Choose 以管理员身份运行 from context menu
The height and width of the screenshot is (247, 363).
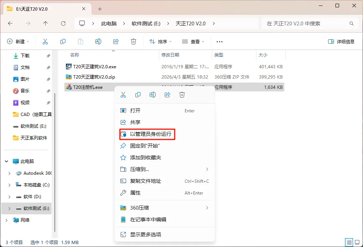point(165,134)
